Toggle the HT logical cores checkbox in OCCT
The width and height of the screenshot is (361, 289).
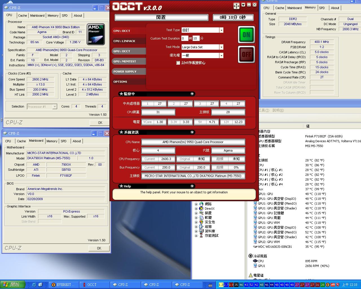pyautogui.click(x=178, y=63)
